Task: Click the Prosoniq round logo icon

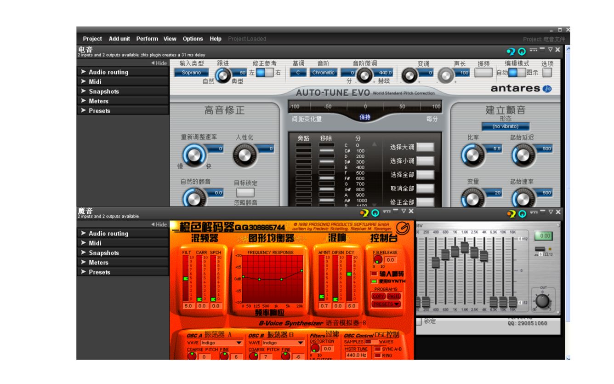Action: coord(403,229)
